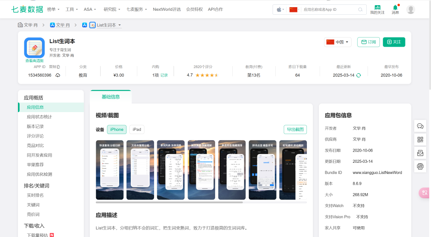Click the app name search field
This screenshot has height=237, width=431.
330,10
